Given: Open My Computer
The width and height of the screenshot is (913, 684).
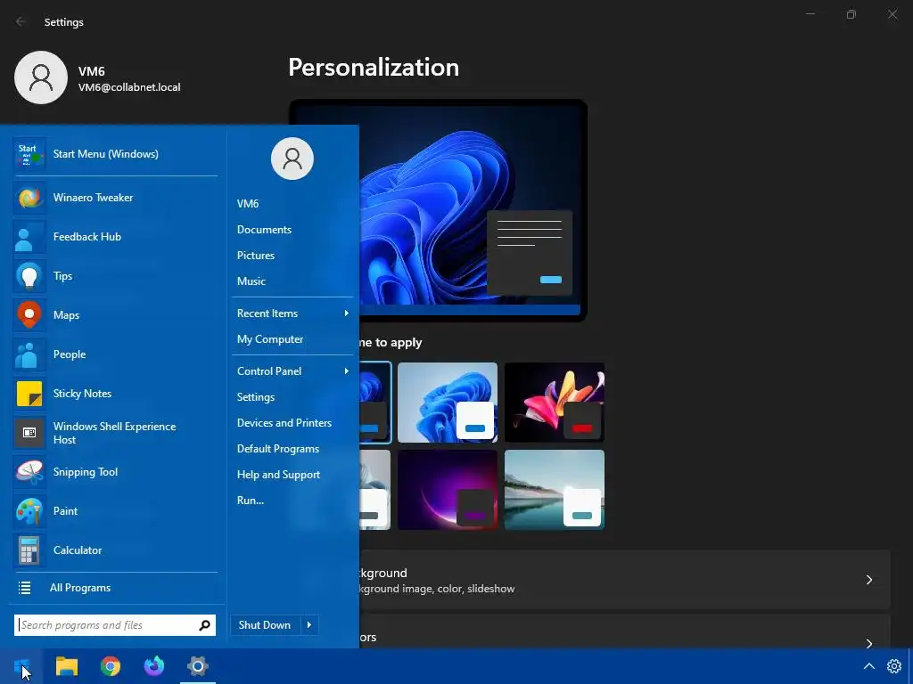Looking at the screenshot, I should [270, 339].
